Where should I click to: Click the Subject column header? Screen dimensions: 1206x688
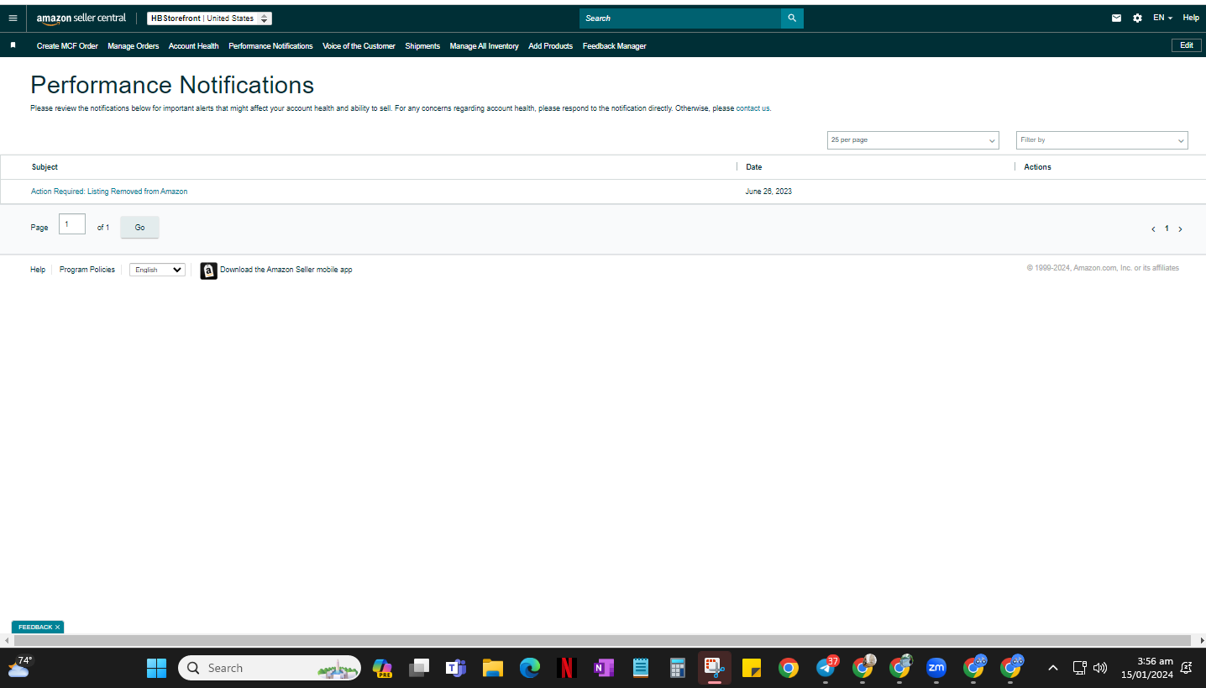pyautogui.click(x=45, y=167)
